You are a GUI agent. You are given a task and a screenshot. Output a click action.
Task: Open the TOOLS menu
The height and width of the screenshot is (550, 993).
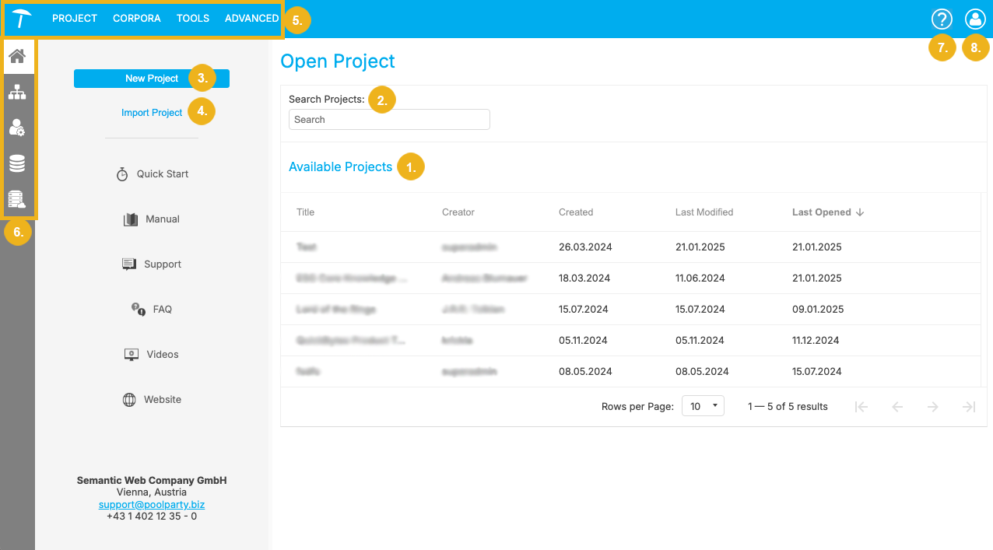pos(192,18)
